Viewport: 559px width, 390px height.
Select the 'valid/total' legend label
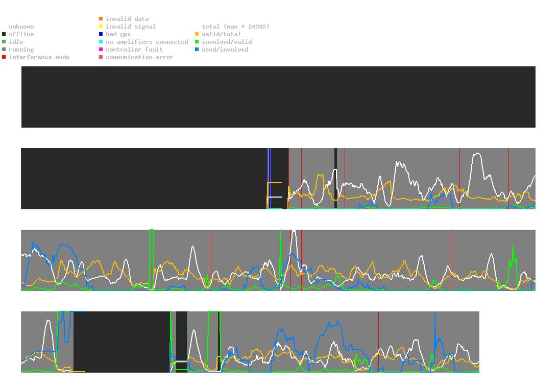pos(222,34)
